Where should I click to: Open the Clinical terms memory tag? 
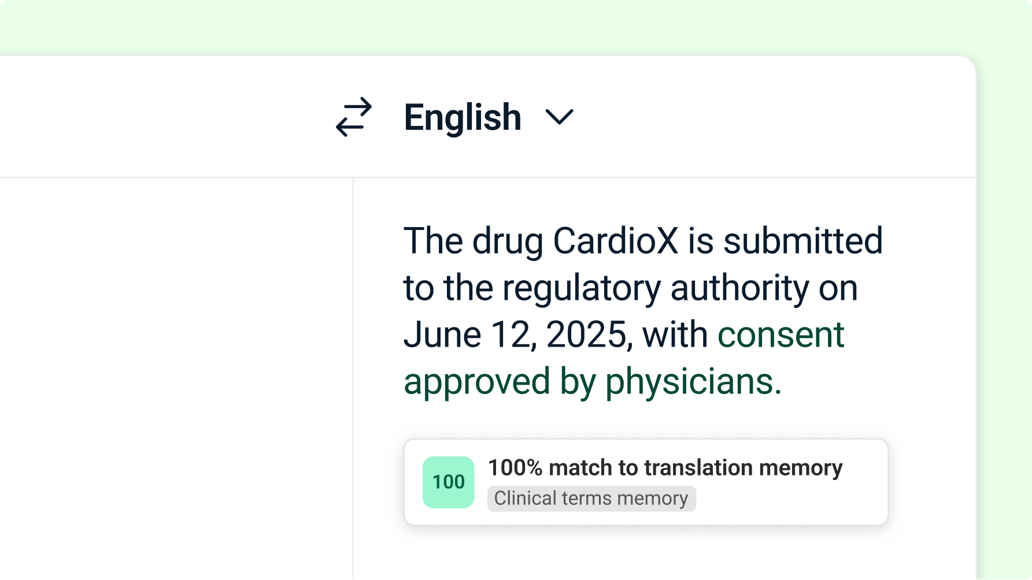[591, 499]
